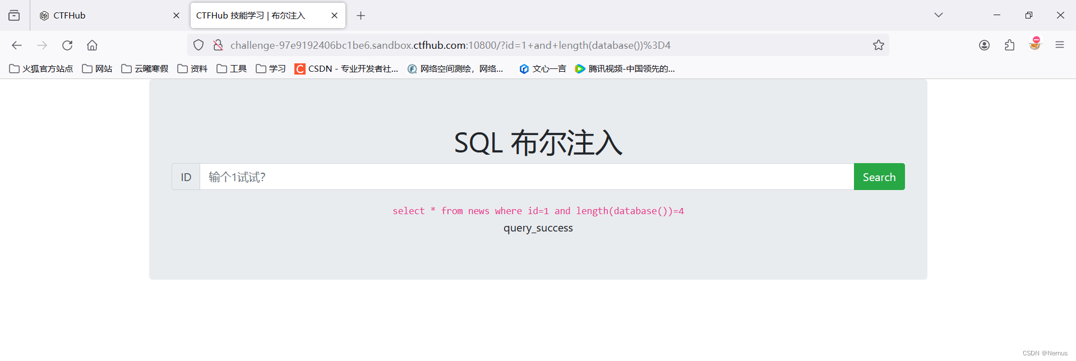Open the 网站 bookmark folder
The width and height of the screenshot is (1076, 361).
pos(97,69)
